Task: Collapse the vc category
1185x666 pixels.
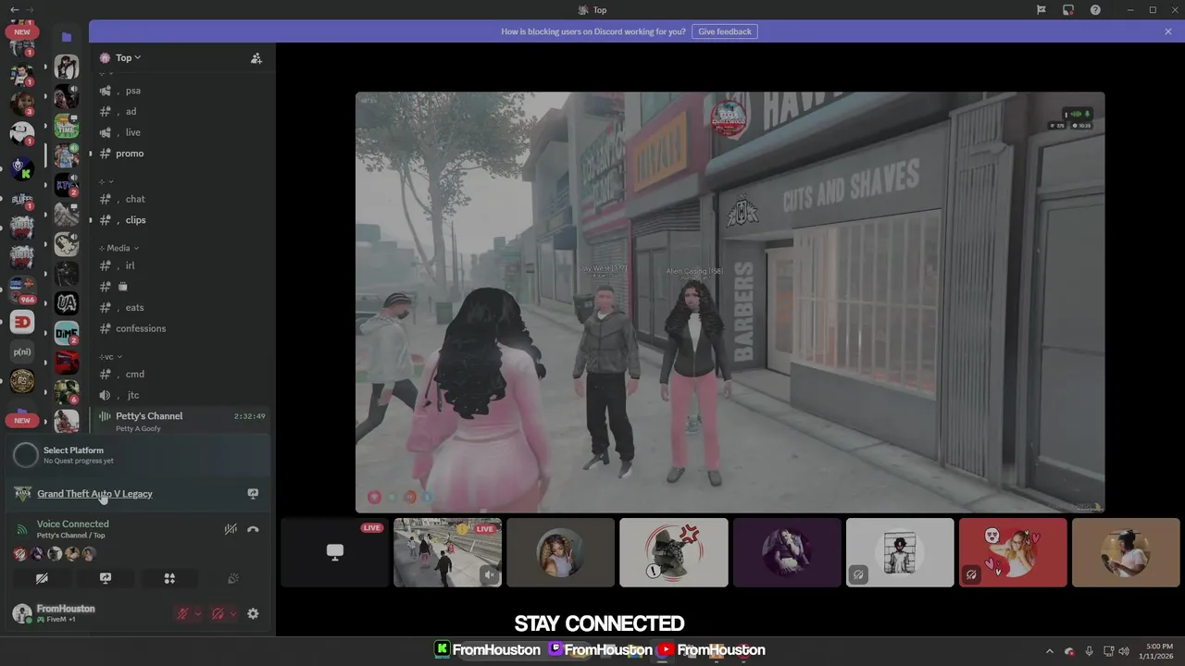Action: tap(111, 356)
